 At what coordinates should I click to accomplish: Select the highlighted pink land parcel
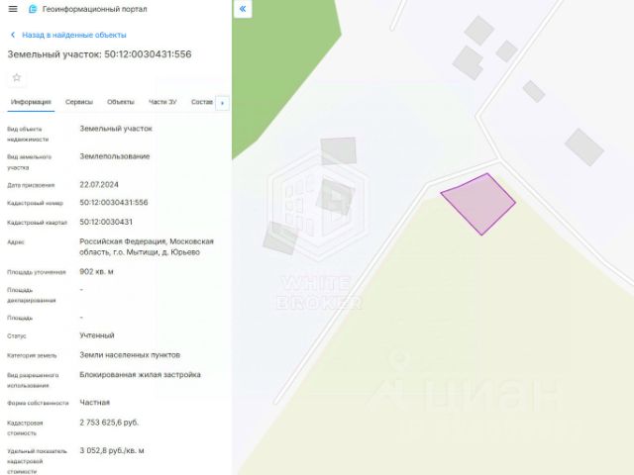click(x=479, y=204)
